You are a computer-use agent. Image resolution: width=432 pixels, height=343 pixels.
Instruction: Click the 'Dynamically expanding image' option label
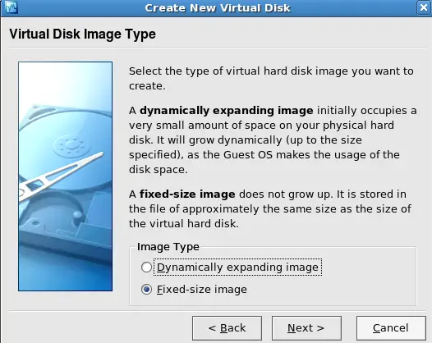(x=237, y=267)
